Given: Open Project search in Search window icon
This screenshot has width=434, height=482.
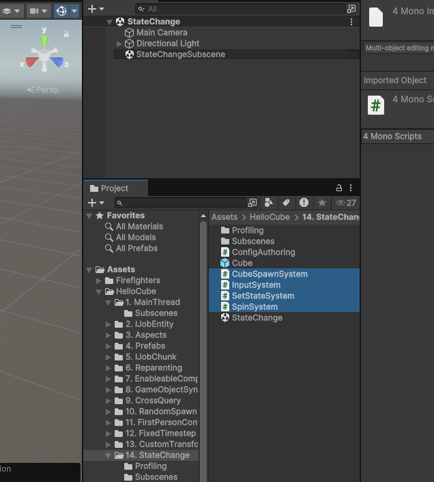Looking at the screenshot, I should 252,203.
